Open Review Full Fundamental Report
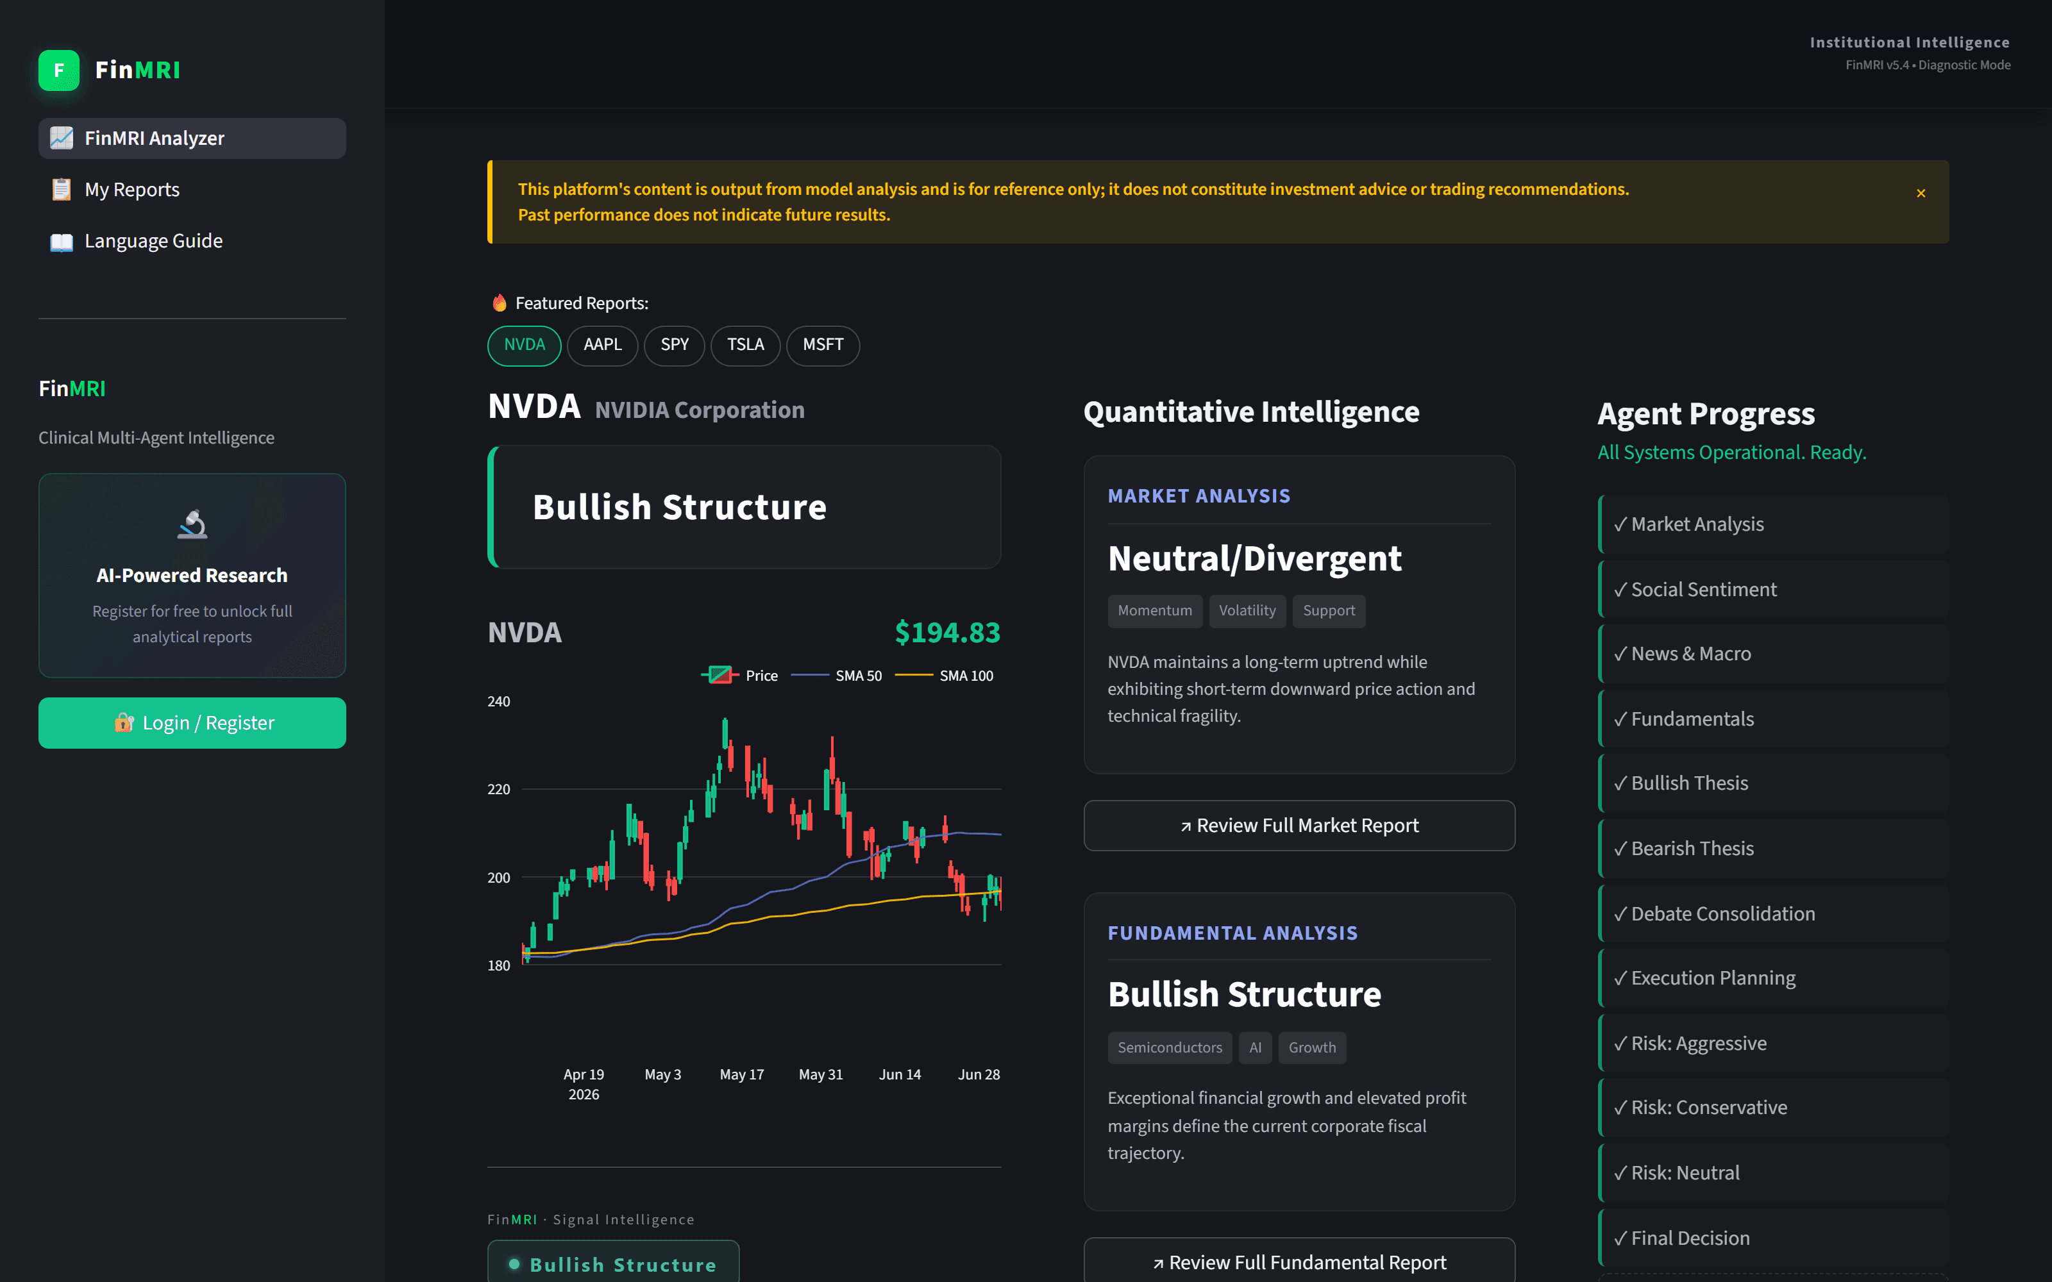 pyautogui.click(x=1299, y=1261)
